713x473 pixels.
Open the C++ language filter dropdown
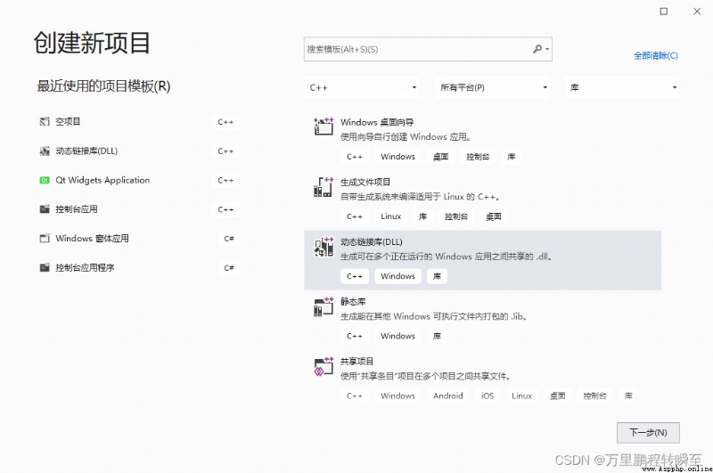coord(362,87)
